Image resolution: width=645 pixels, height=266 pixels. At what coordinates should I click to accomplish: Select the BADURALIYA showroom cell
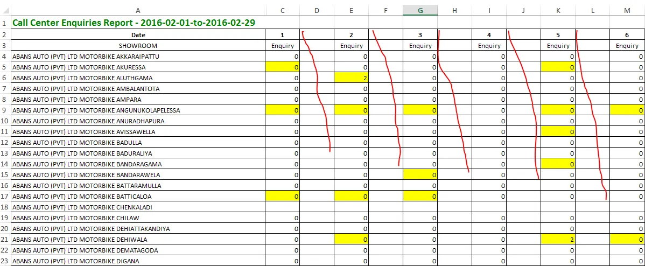click(138, 153)
